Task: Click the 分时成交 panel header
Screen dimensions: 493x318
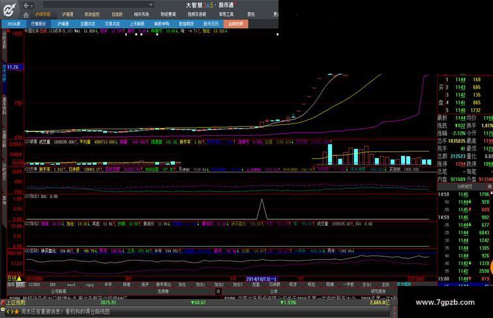Action: pyautogui.click(x=464, y=187)
